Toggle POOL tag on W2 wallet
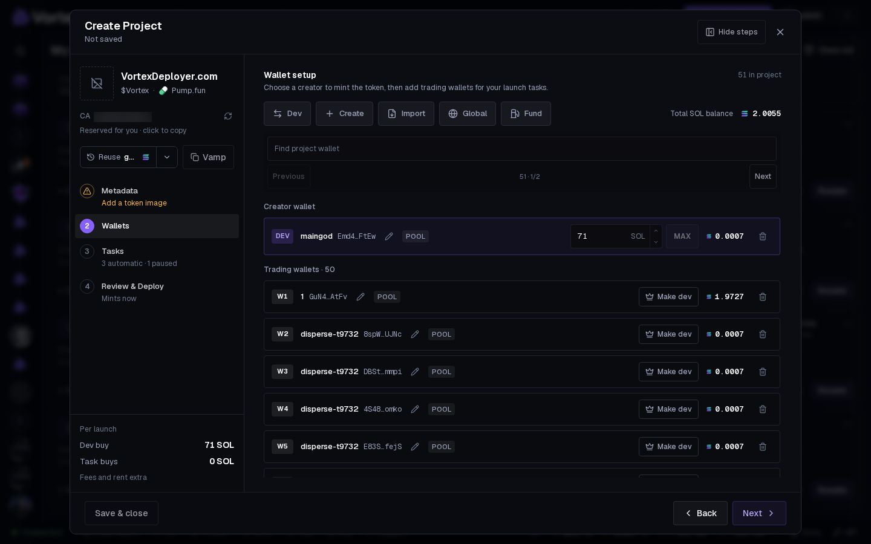This screenshot has width=871, height=544. pyautogui.click(x=442, y=334)
